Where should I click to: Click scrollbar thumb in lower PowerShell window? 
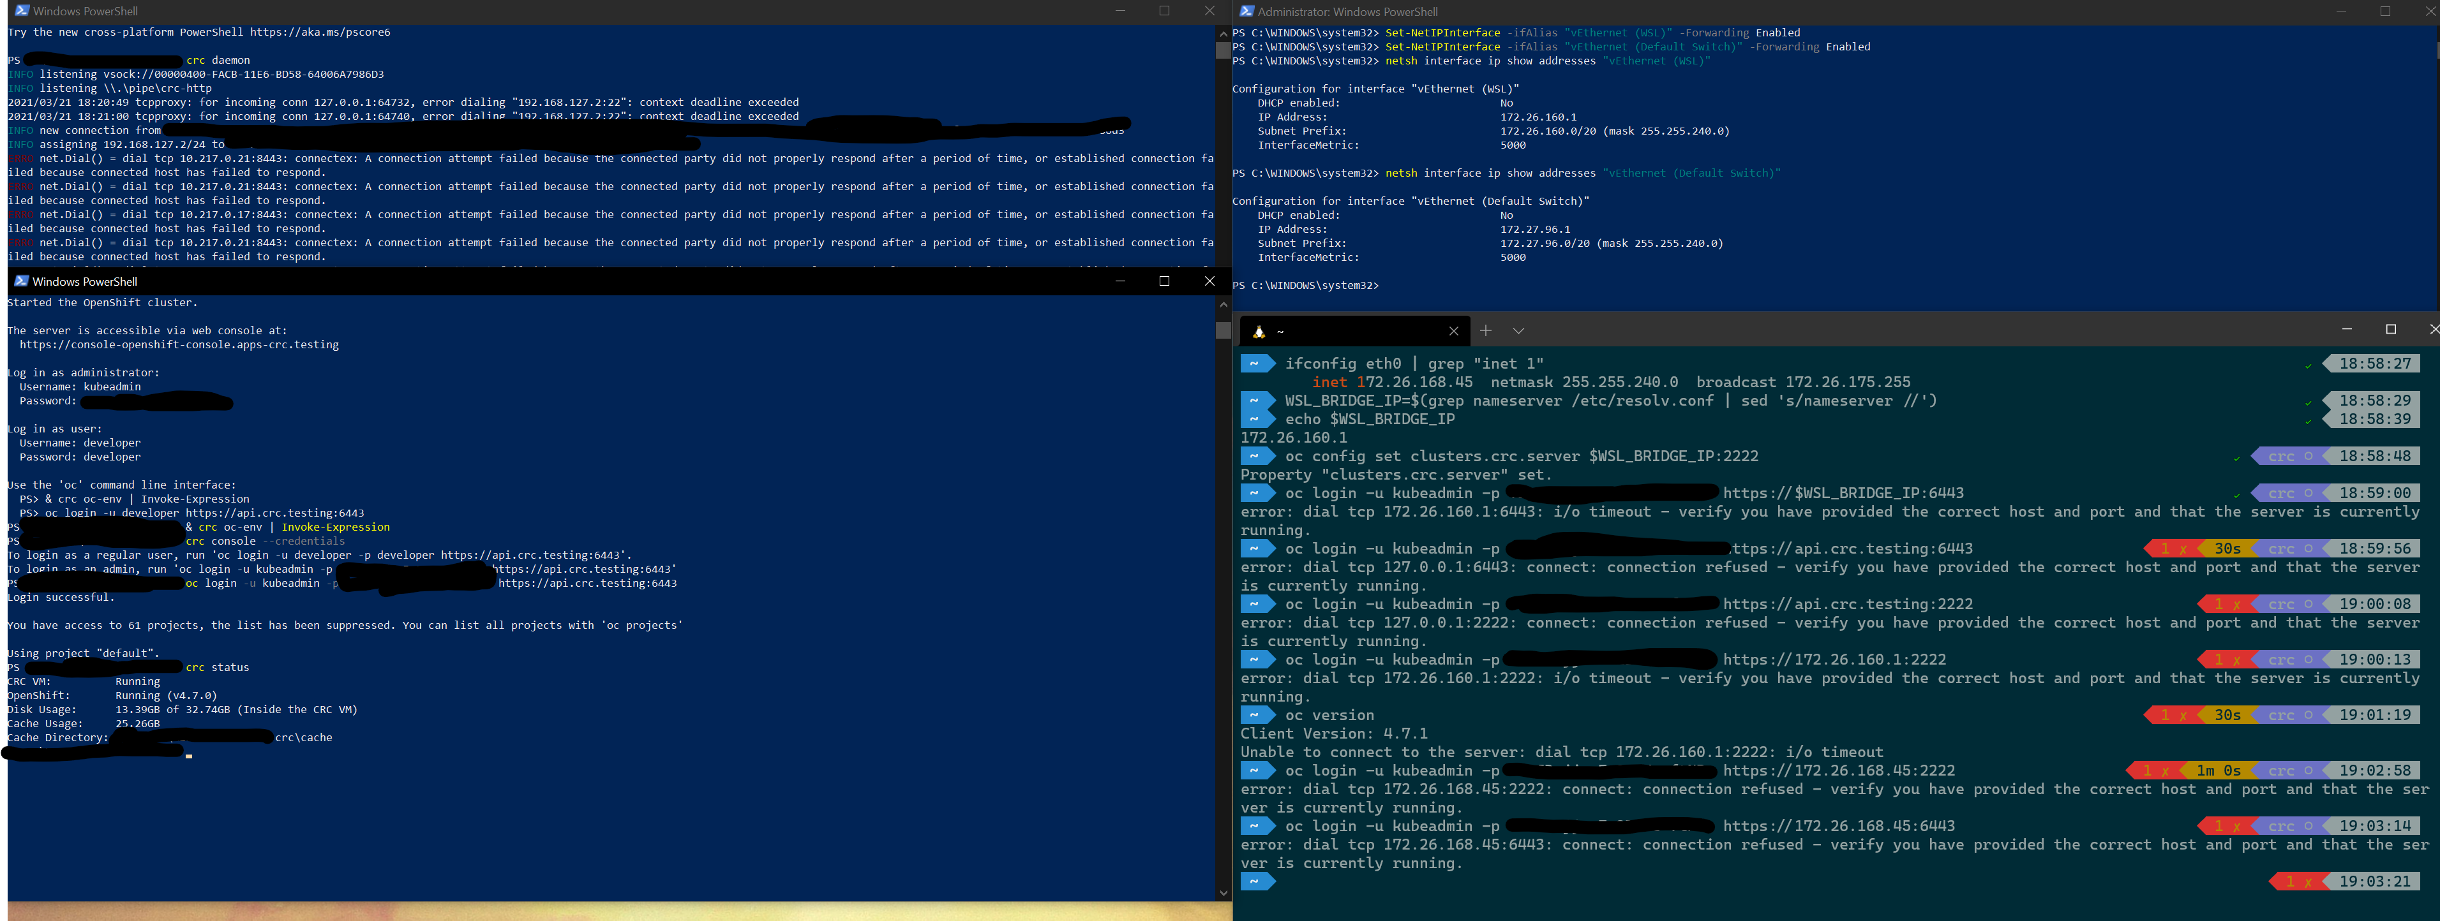pos(1223,330)
